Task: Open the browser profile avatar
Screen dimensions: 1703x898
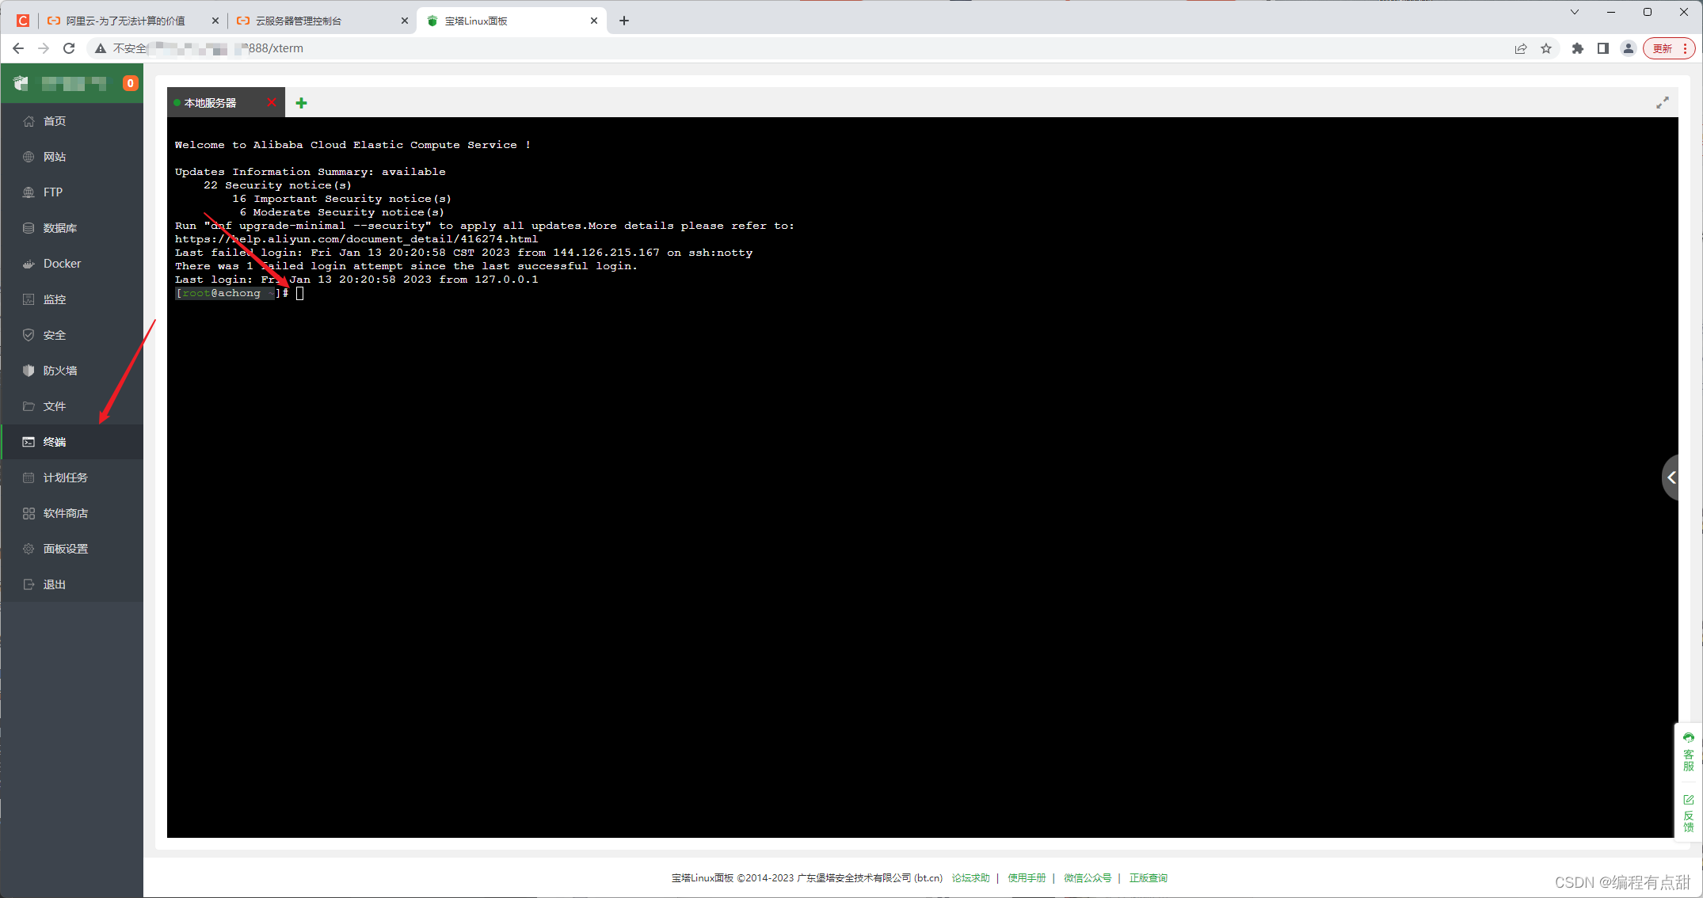Action: [x=1629, y=48]
